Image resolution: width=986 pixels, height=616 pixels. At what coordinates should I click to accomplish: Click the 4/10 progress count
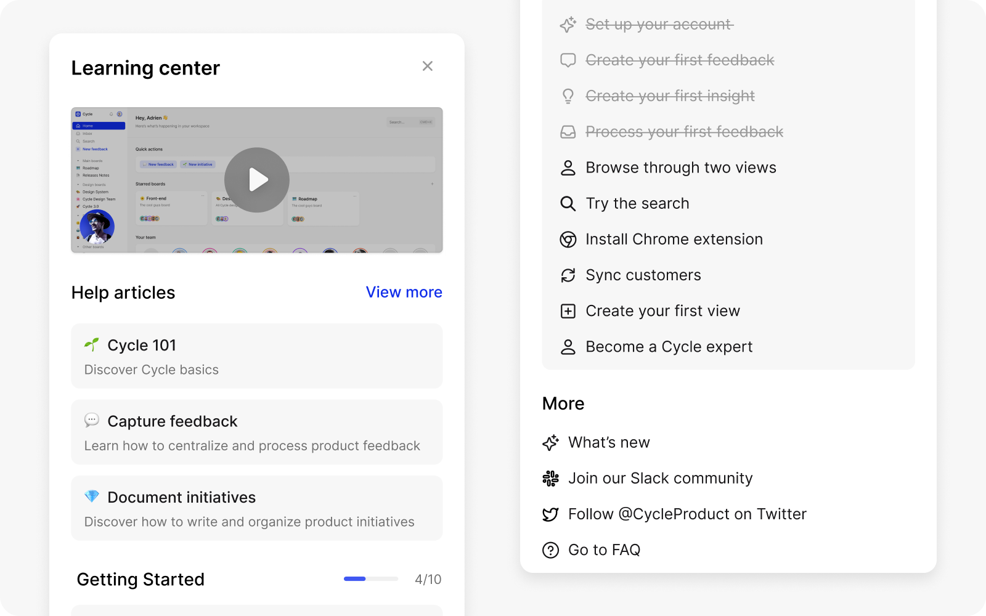(428, 579)
